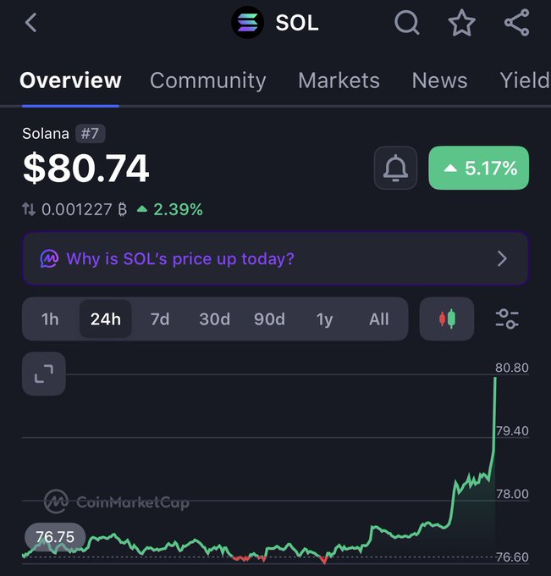Open 'Why is SOL's price up today?'
Image resolution: width=551 pixels, height=576 pixels.
point(275,258)
